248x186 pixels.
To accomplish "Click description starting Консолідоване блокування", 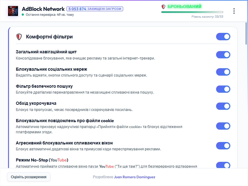I will (x=86, y=58).
